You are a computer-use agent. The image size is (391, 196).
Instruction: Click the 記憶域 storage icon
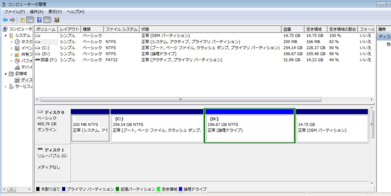tap(11, 74)
